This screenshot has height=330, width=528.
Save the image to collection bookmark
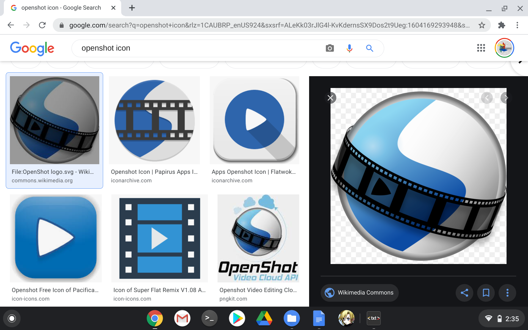[486, 293]
